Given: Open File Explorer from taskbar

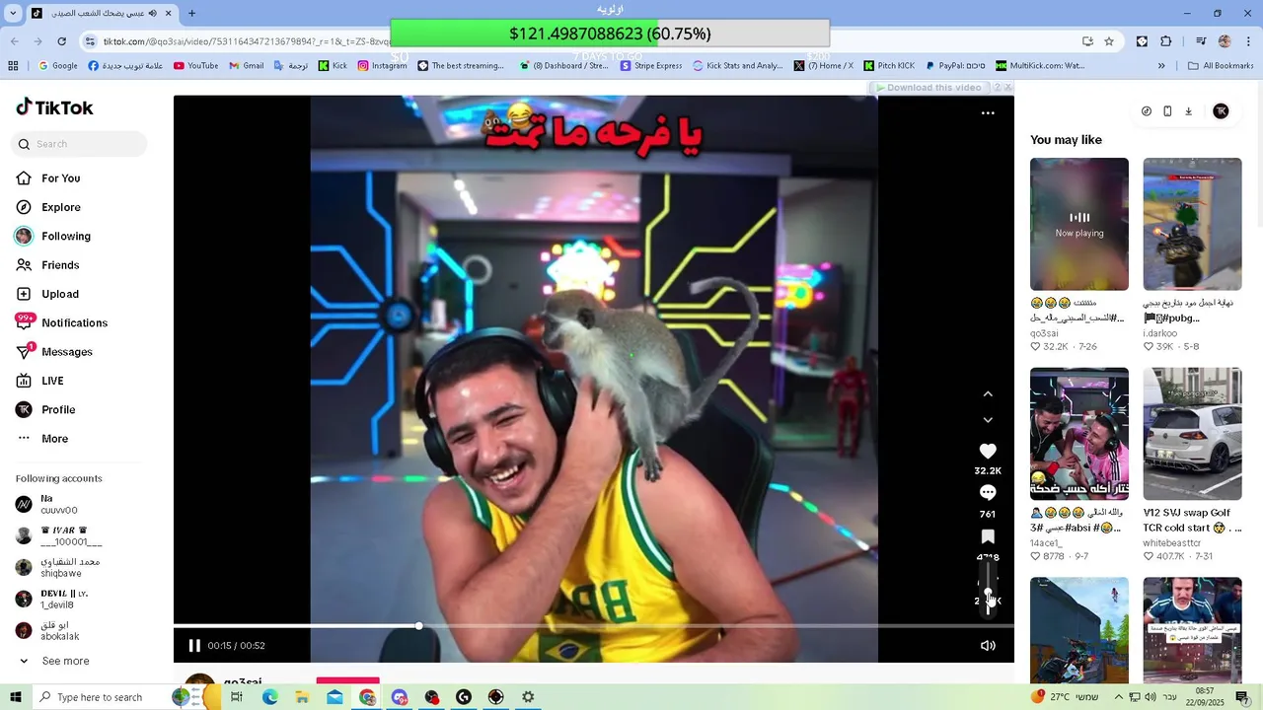Looking at the screenshot, I should [x=302, y=697].
